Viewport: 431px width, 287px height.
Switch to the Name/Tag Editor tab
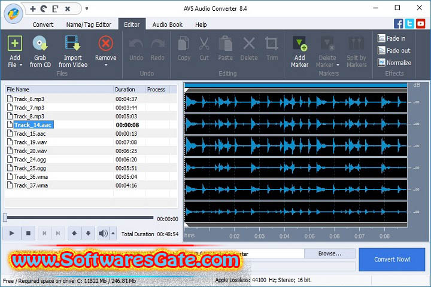pos(89,25)
